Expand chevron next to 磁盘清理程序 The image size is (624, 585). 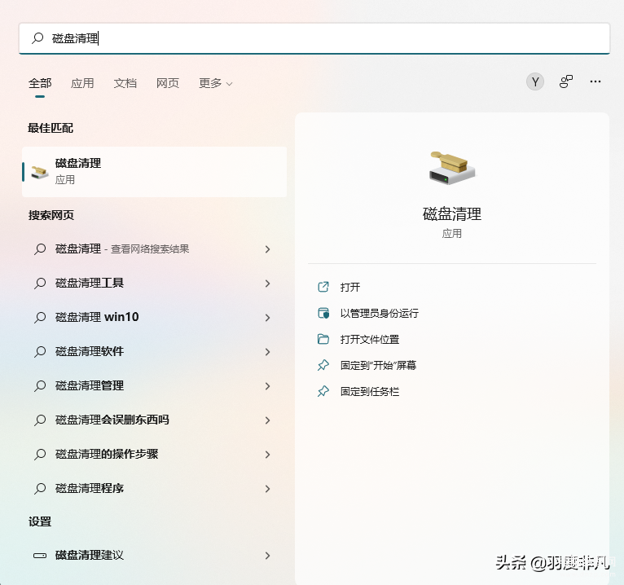pyautogui.click(x=267, y=489)
